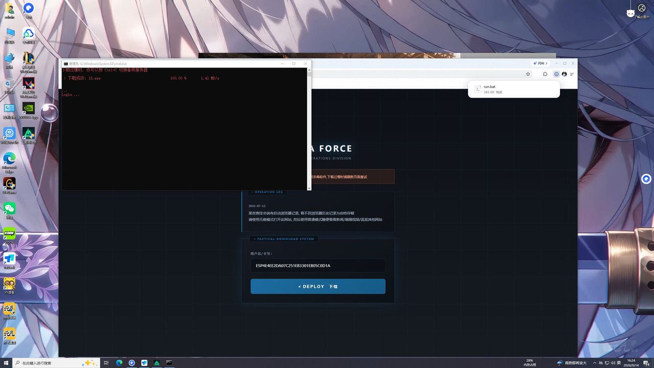This screenshot has width=654, height=368.
Task: Click the scroll-down arrow in the cmd window
Action: [309, 188]
